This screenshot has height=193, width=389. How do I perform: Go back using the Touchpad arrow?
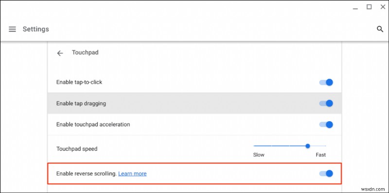point(60,53)
